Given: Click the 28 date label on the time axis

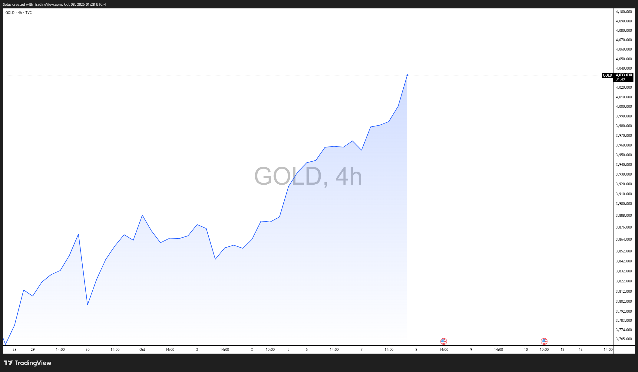Looking at the screenshot, I should pyautogui.click(x=15, y=350).
